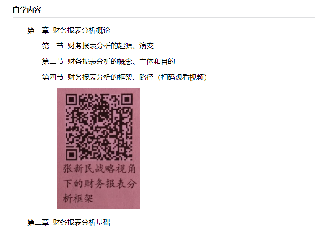Click the words 第一节

click(53, 46)
